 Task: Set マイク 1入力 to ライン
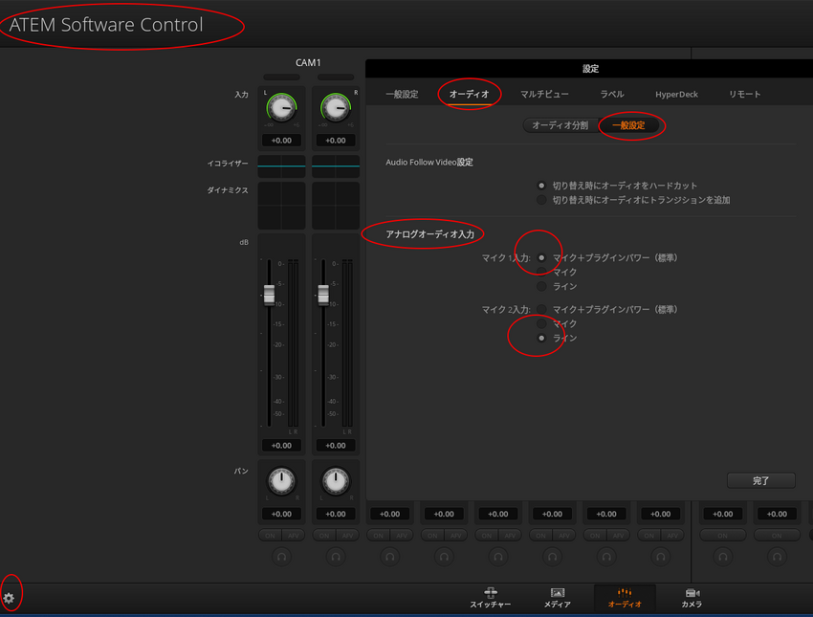click(541, 286)
